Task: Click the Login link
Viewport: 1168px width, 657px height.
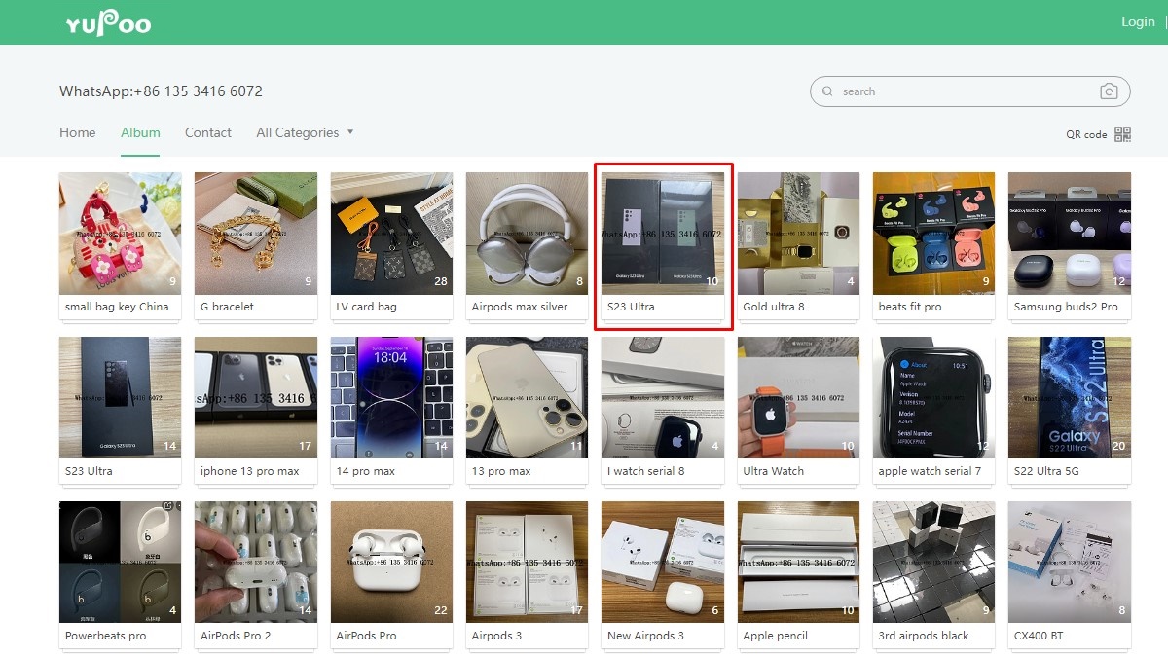Action: click(x=1137, y=21)
